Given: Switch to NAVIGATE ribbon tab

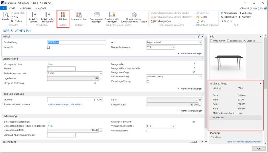Looking at the screenshot, I should pyautogui.click(x=41, y=8).
